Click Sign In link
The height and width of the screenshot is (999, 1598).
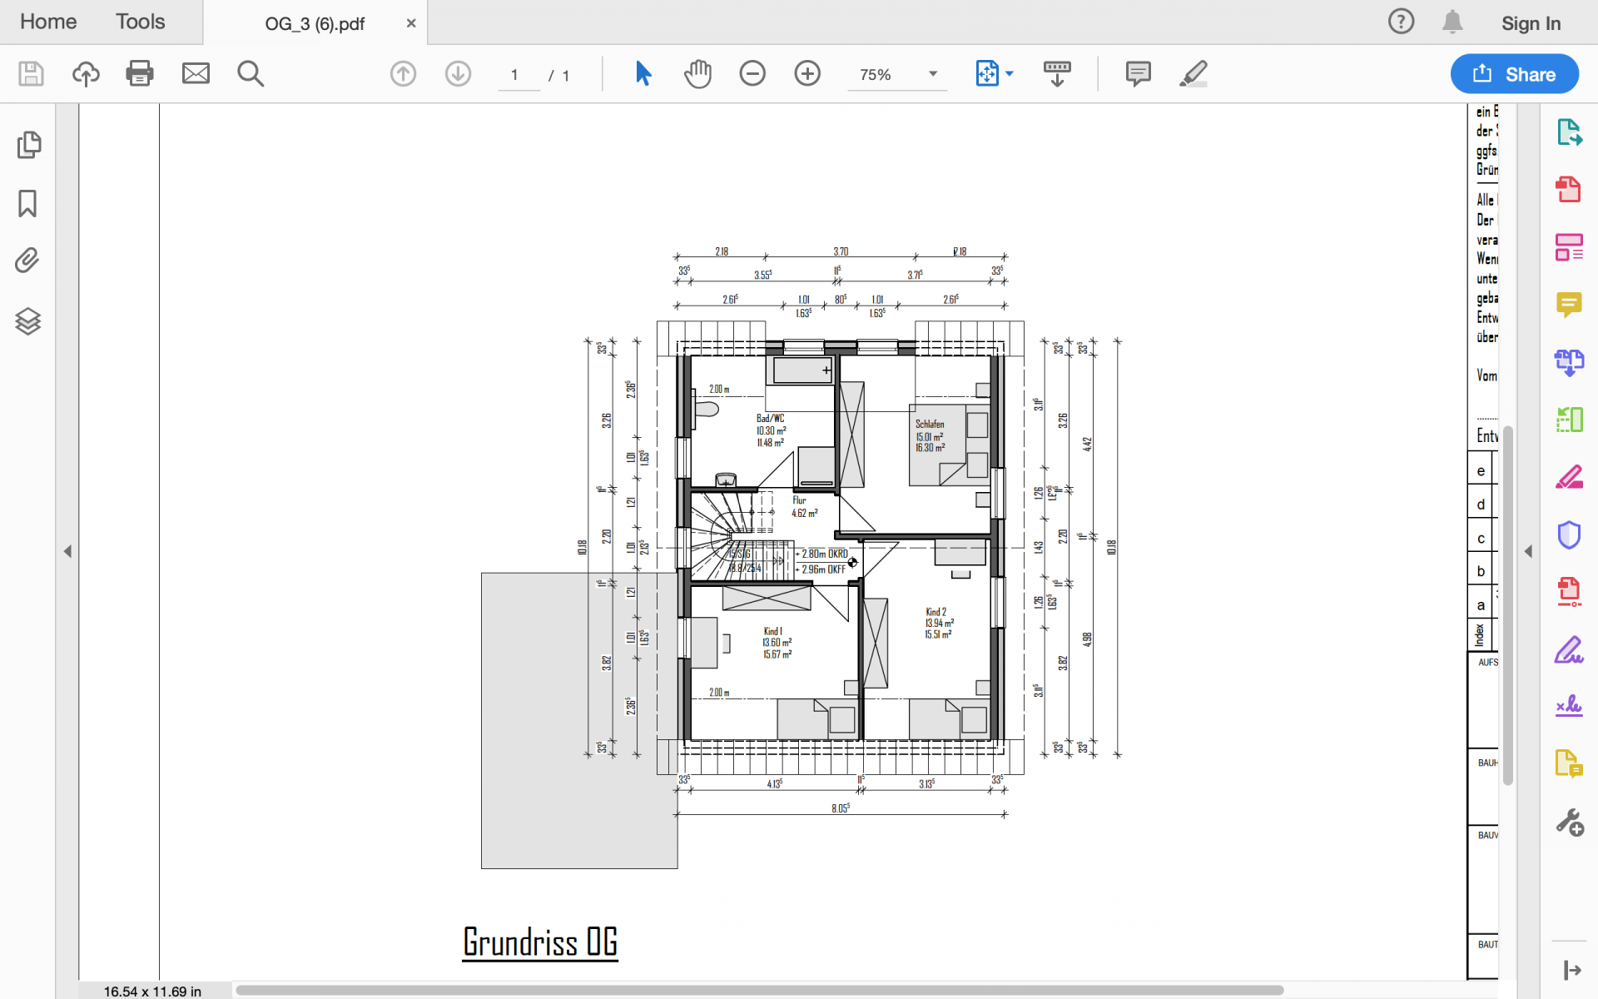pos(1531,23)
